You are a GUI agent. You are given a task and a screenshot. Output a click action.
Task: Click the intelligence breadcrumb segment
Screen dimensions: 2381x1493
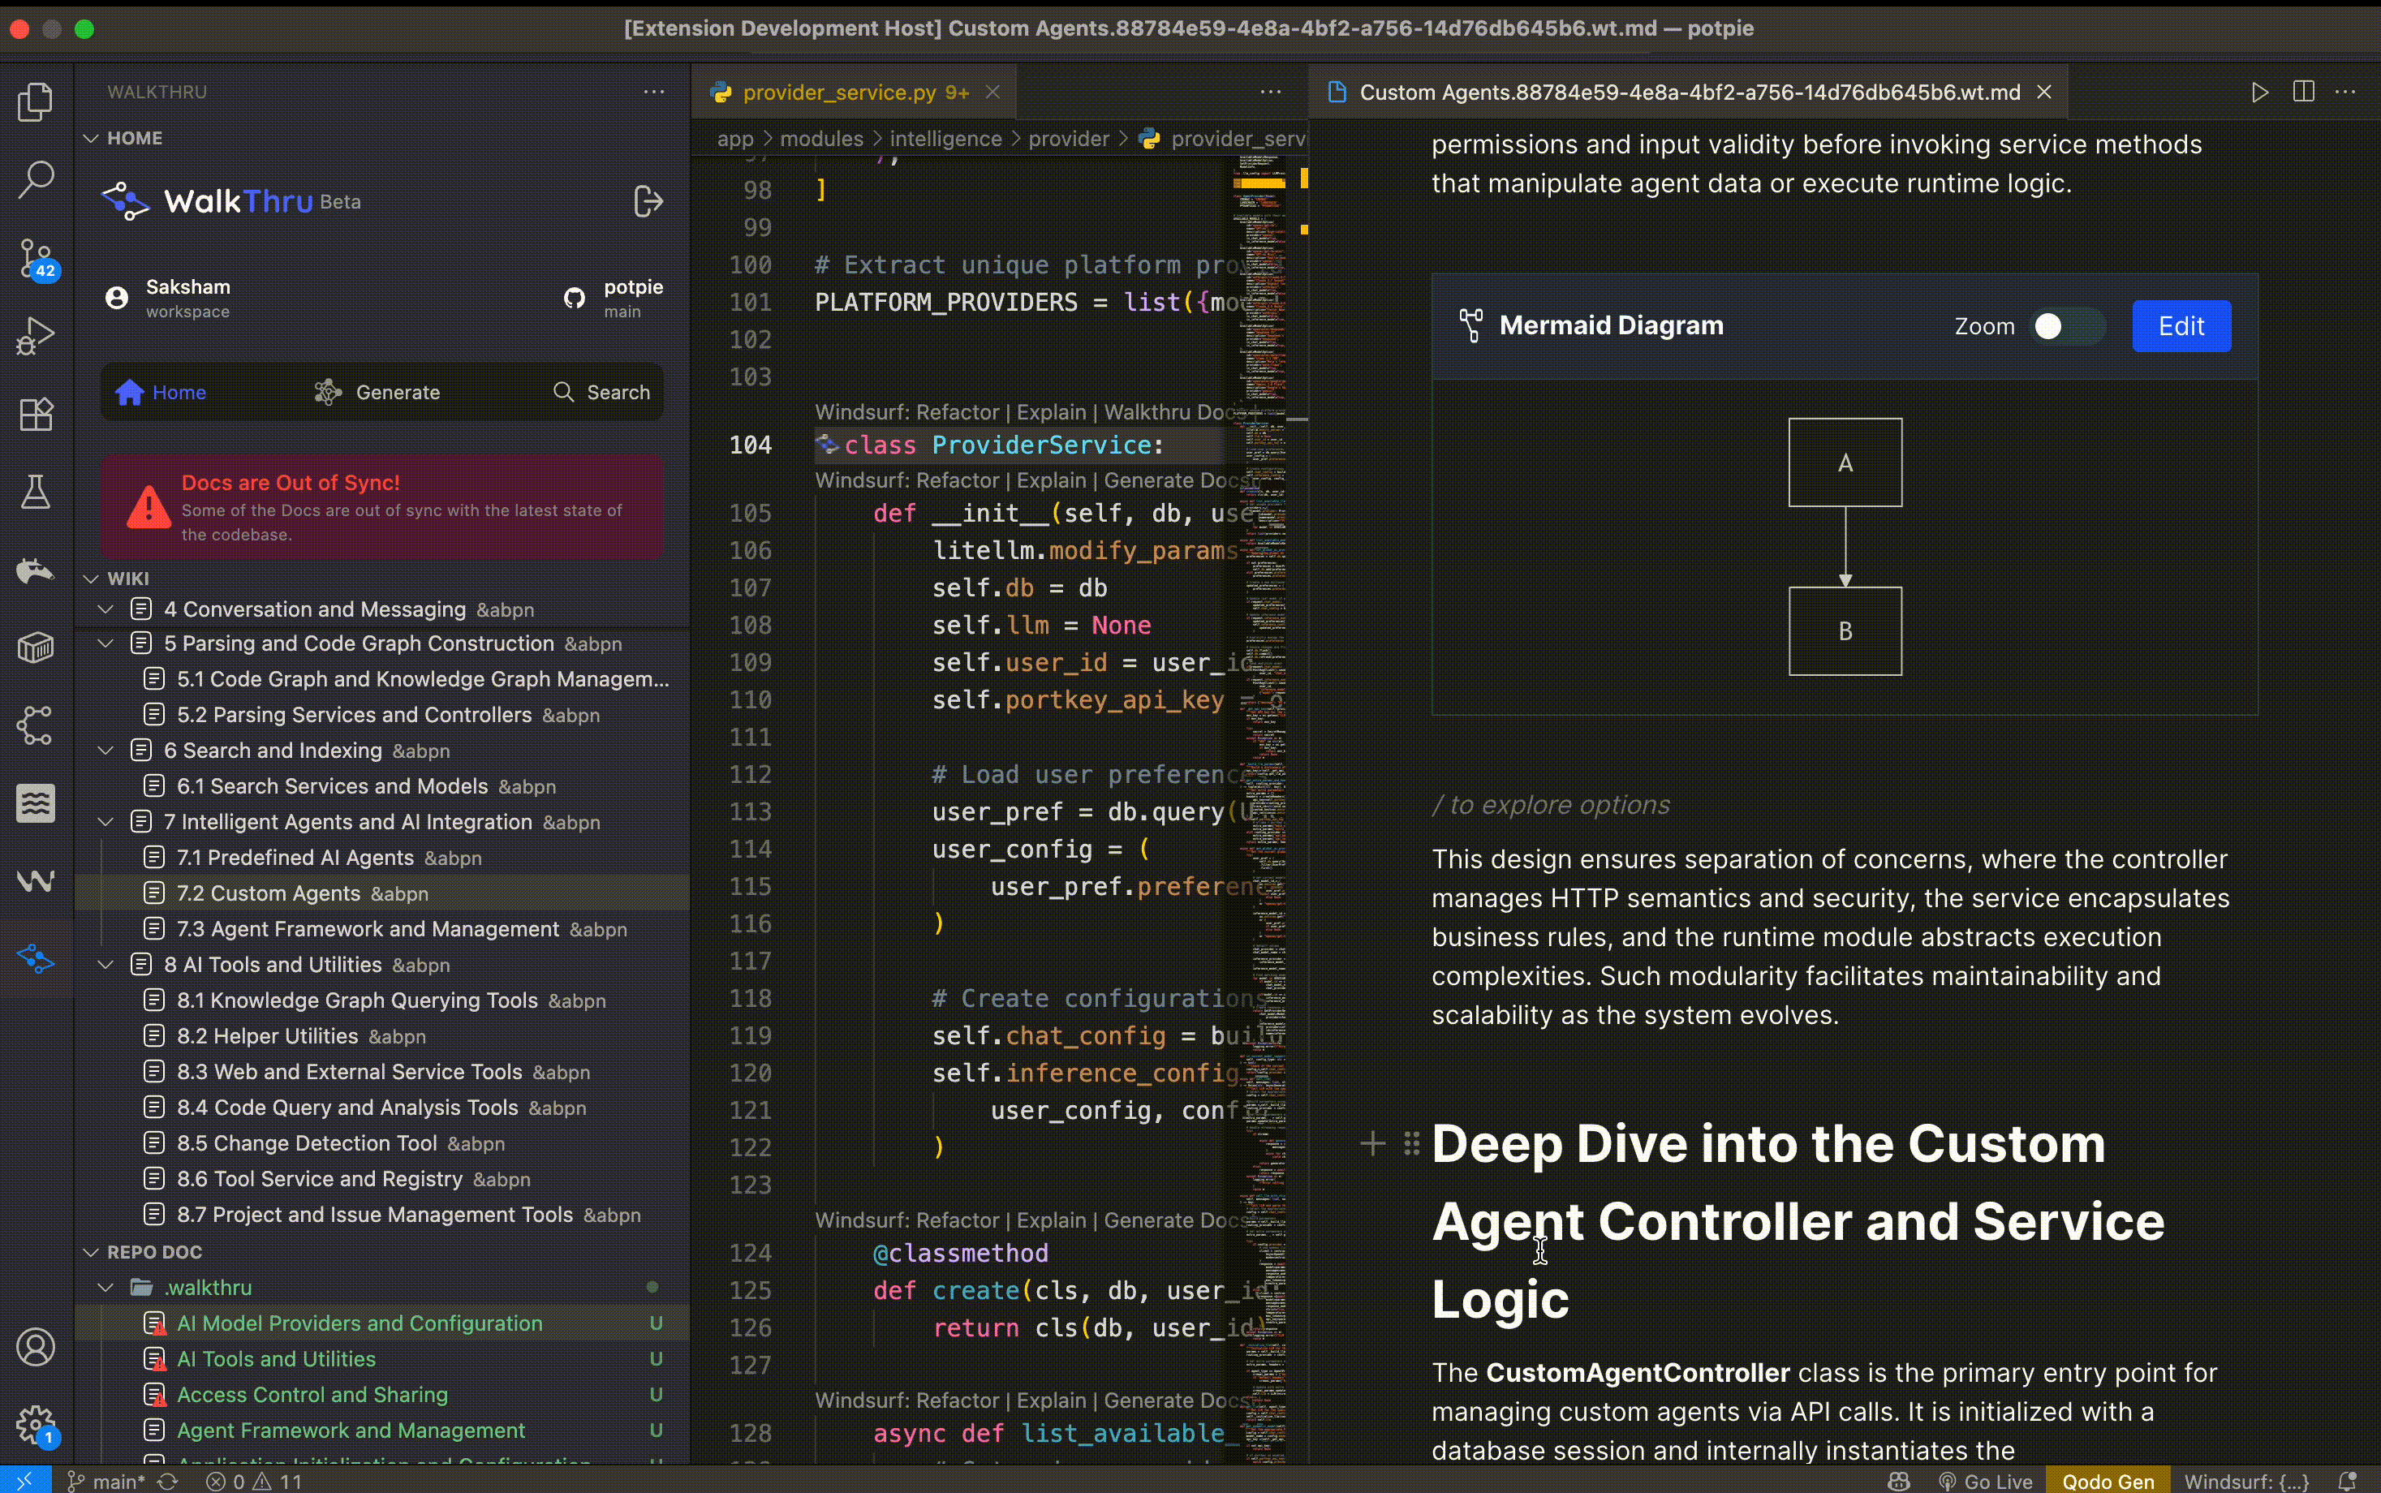tap(945, 140)
